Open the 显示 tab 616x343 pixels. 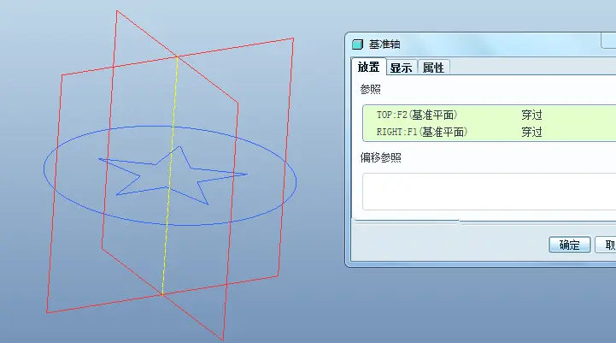tap(401, 68)
